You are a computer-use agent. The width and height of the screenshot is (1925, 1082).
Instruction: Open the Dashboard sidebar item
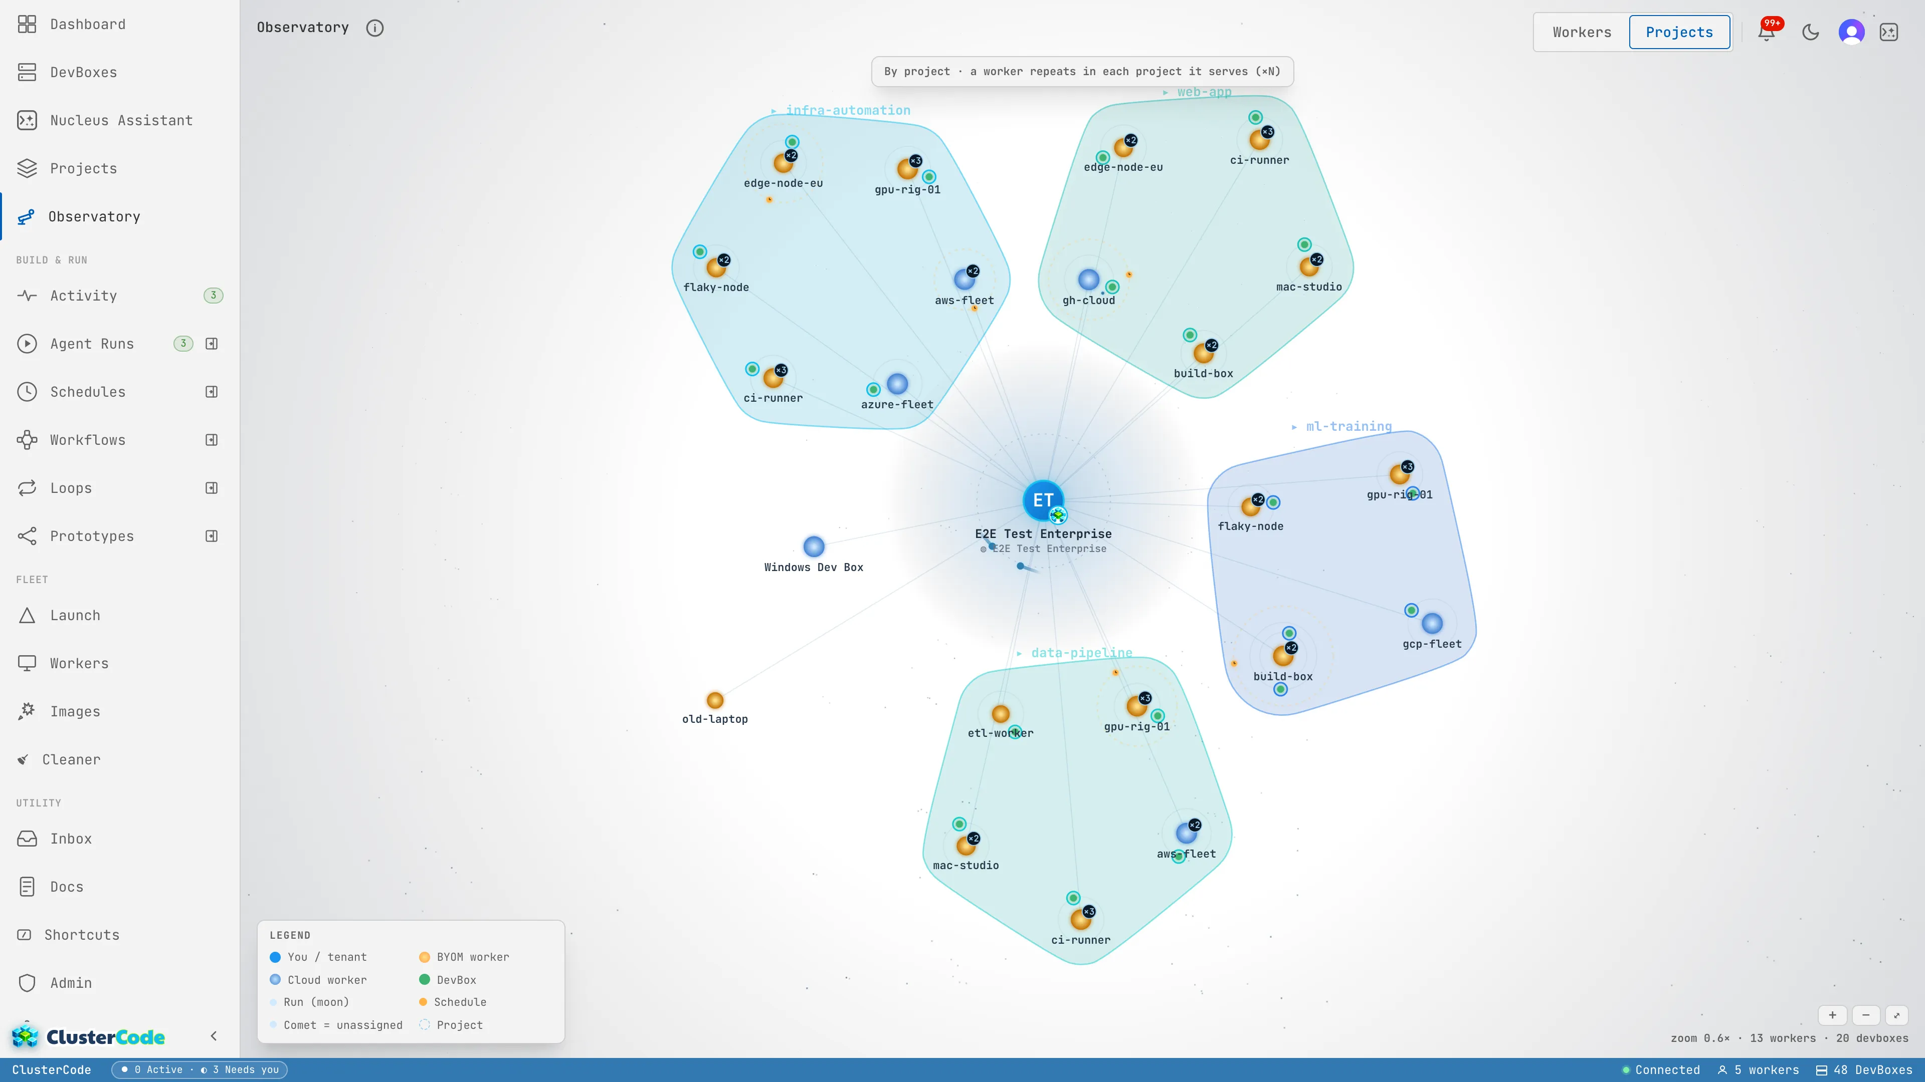120,25
